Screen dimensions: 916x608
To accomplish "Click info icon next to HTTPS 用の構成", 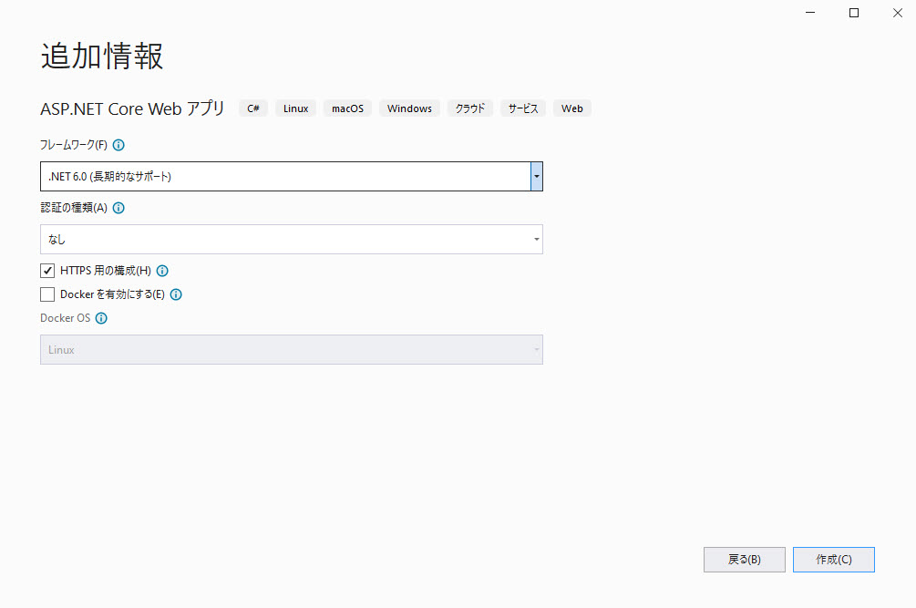I will (x=162, y=271).
